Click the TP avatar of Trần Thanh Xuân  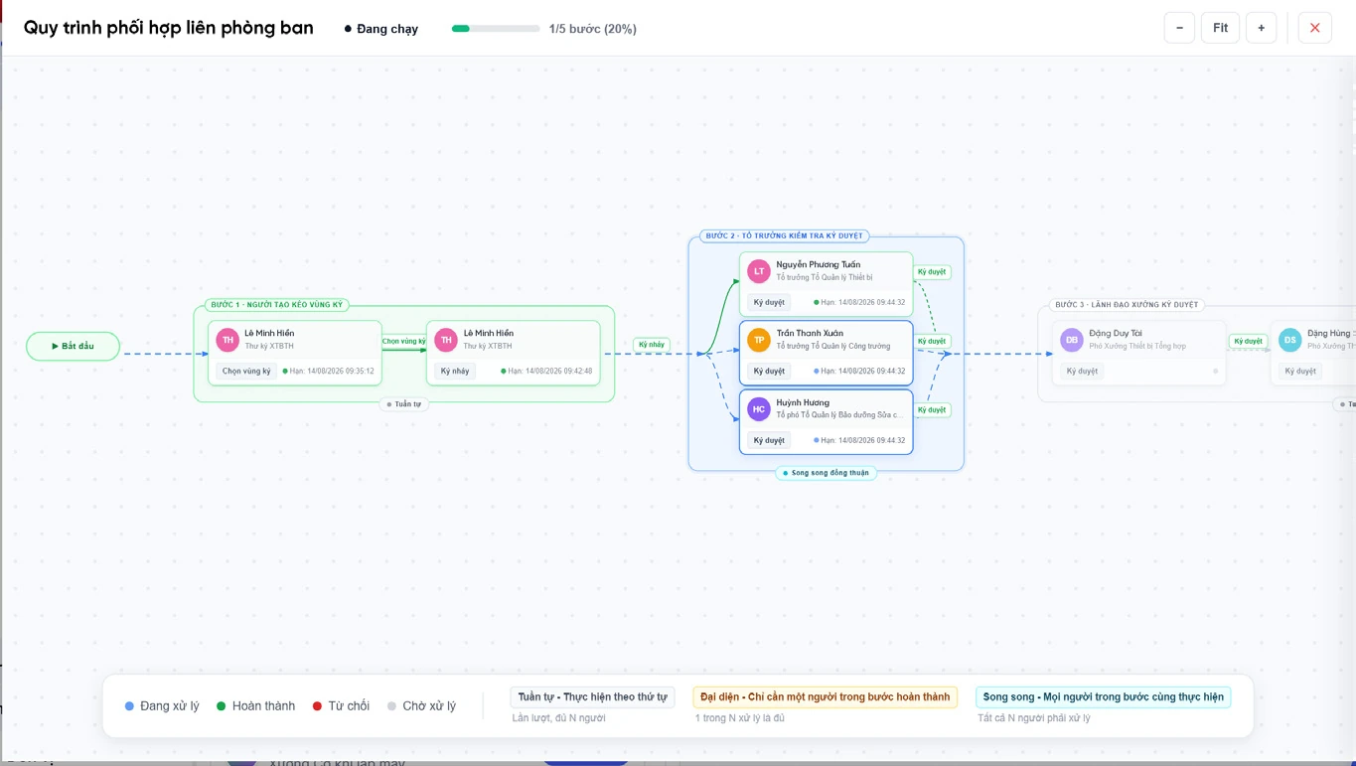[759, 340]
